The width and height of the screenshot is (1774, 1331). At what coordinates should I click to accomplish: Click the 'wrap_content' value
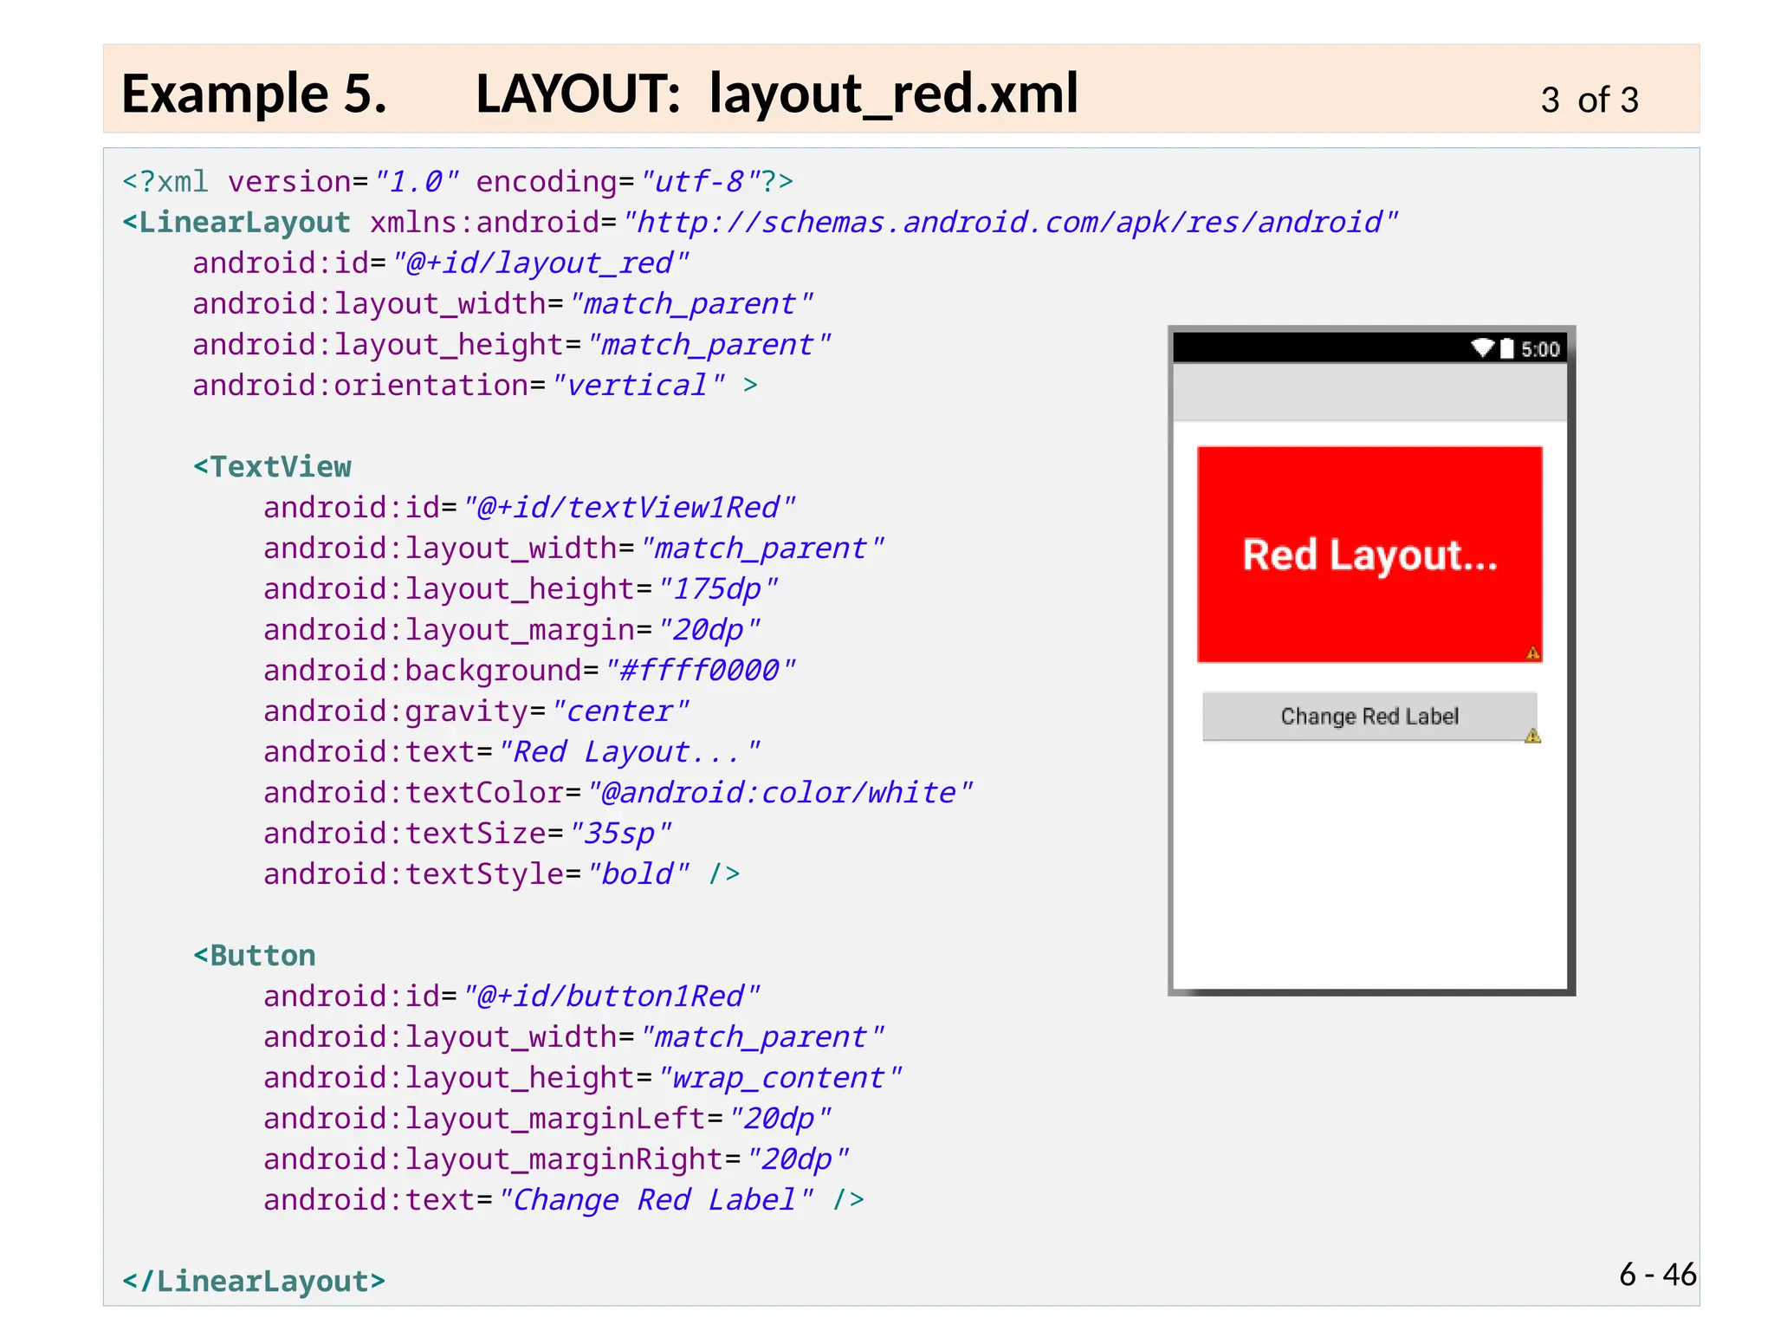pyautogui.click(x=780, y=1077)
